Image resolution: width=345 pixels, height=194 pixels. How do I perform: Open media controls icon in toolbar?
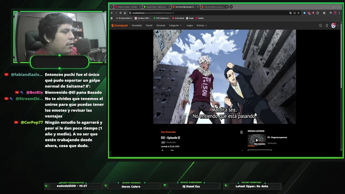tap(331, 13)
